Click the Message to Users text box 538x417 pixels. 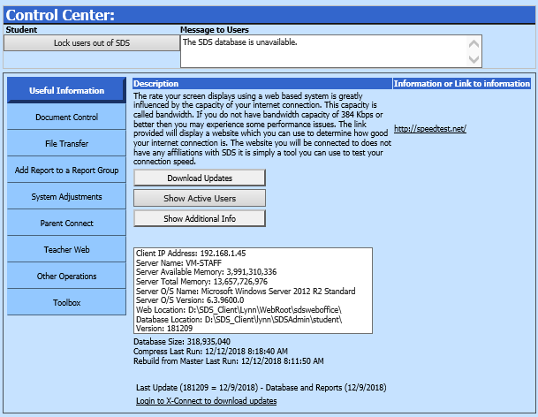click(x=323, y=50)
